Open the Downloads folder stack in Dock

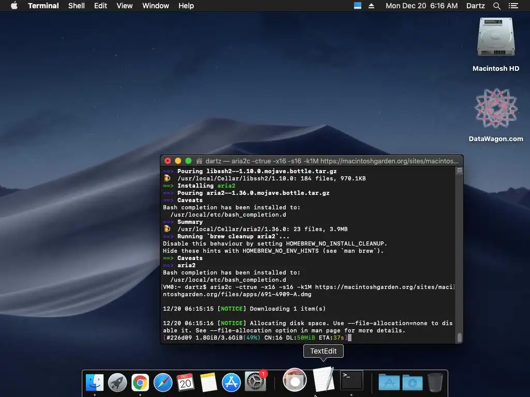point(413,383)
